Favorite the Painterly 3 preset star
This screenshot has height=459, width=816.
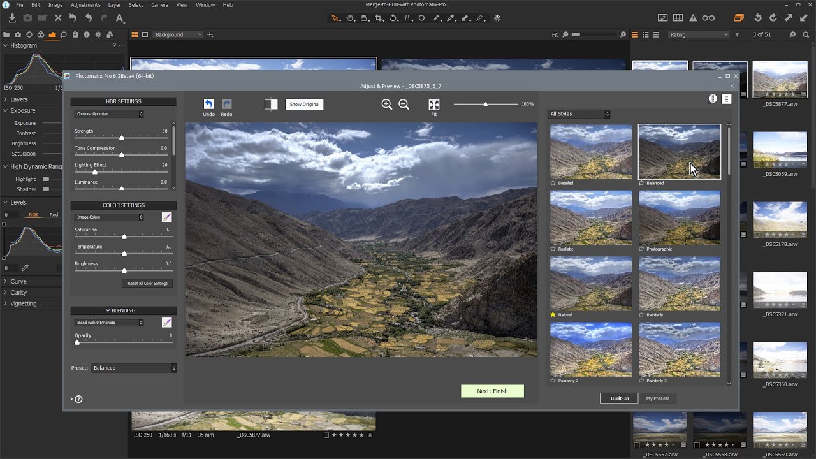(x=641, y=381)
